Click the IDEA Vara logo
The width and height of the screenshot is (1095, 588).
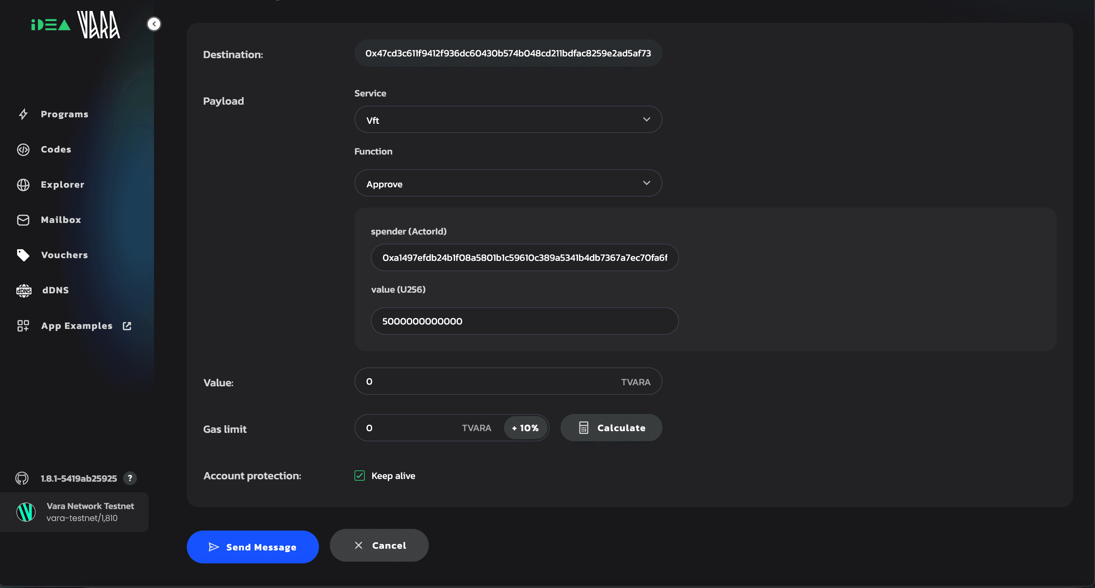pyautogui.click(x=76, y=25)
